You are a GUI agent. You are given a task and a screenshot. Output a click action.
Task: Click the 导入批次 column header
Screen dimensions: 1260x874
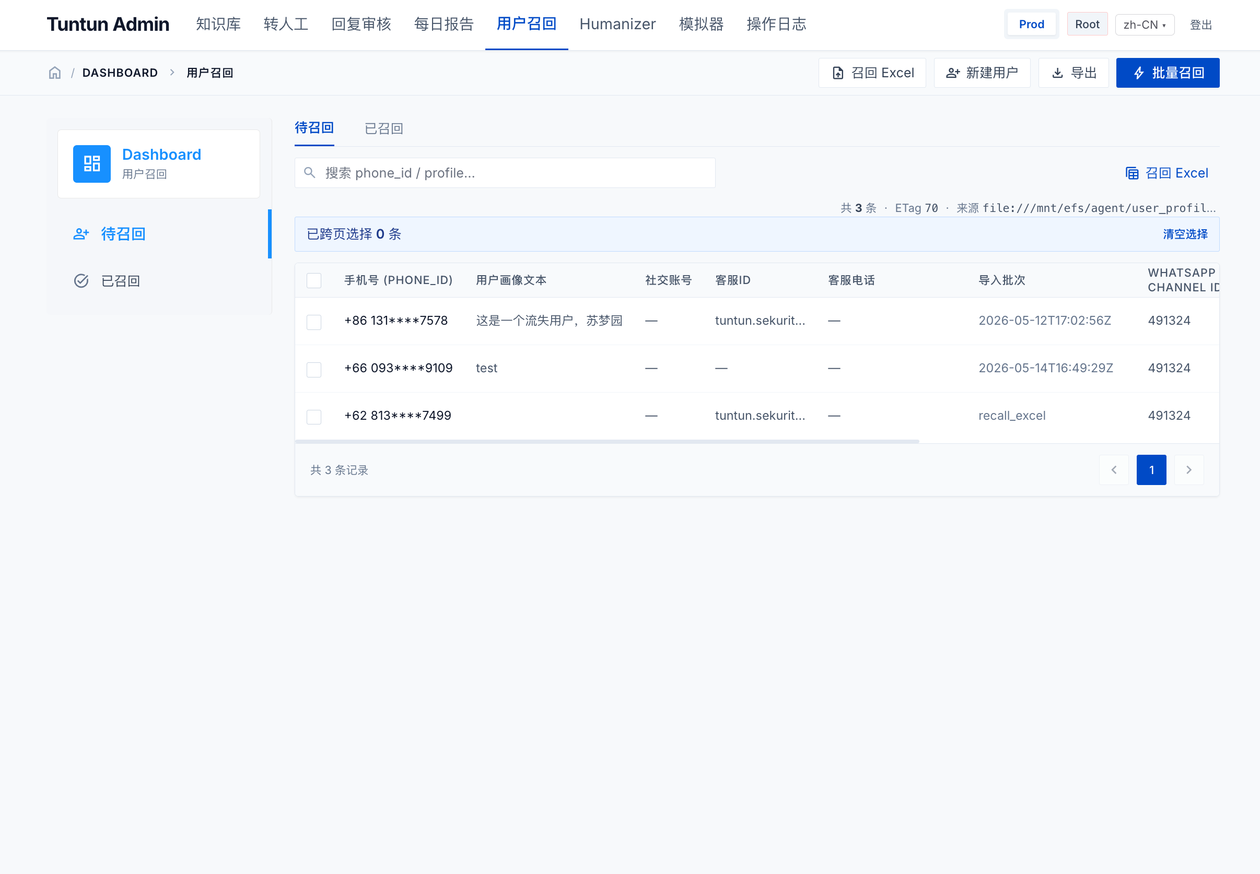pyautogui.click(x=1002, y=280)
